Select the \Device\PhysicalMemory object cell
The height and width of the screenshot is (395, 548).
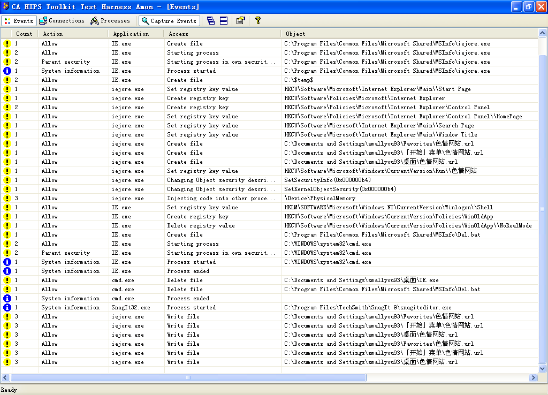coord(320,198)
